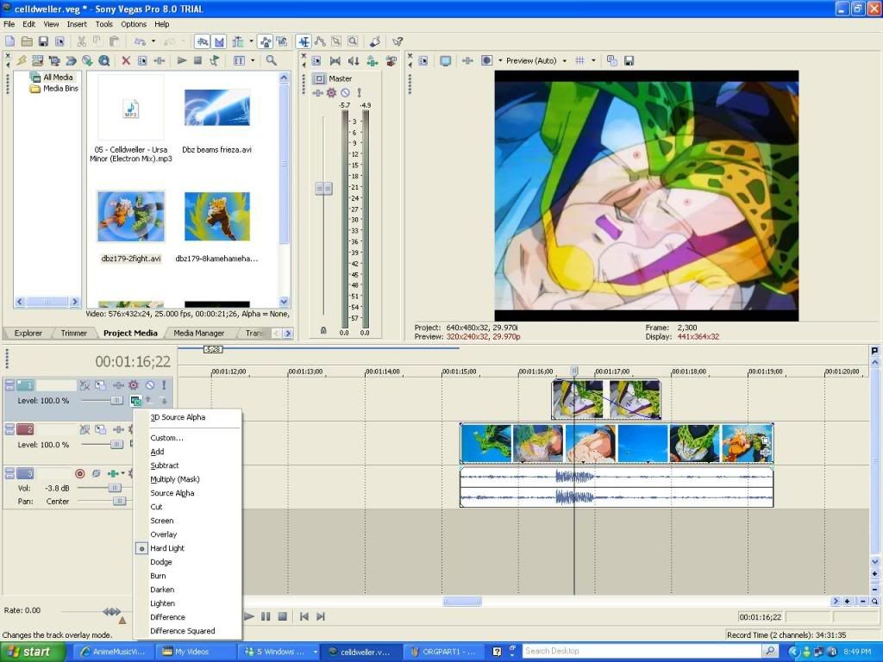Click Downmix Output icon in Mixer toolbar
The height and width of the screenshot is (662, 883).
pyautogui.click(x=335, y=60)
